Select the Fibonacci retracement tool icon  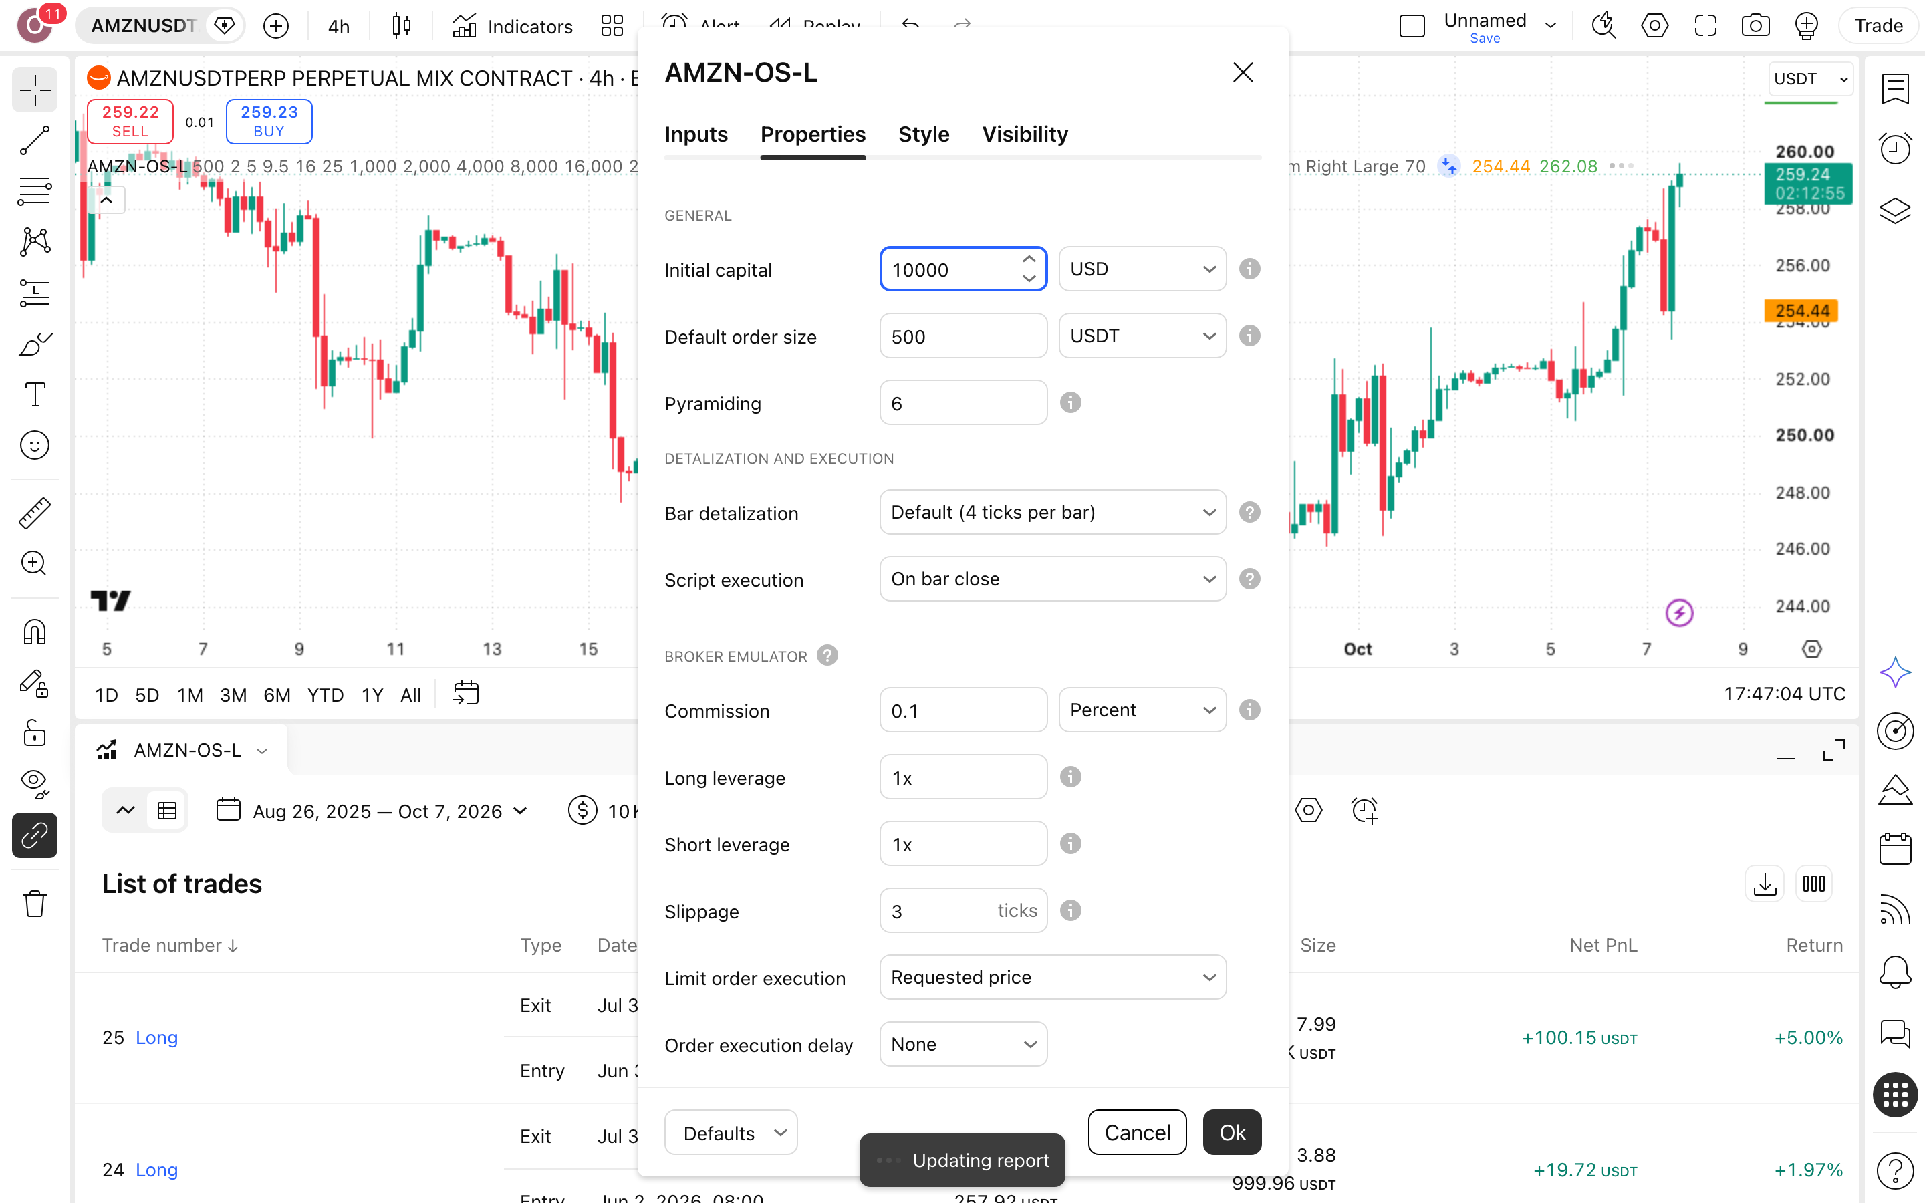[x=34, y=191]
